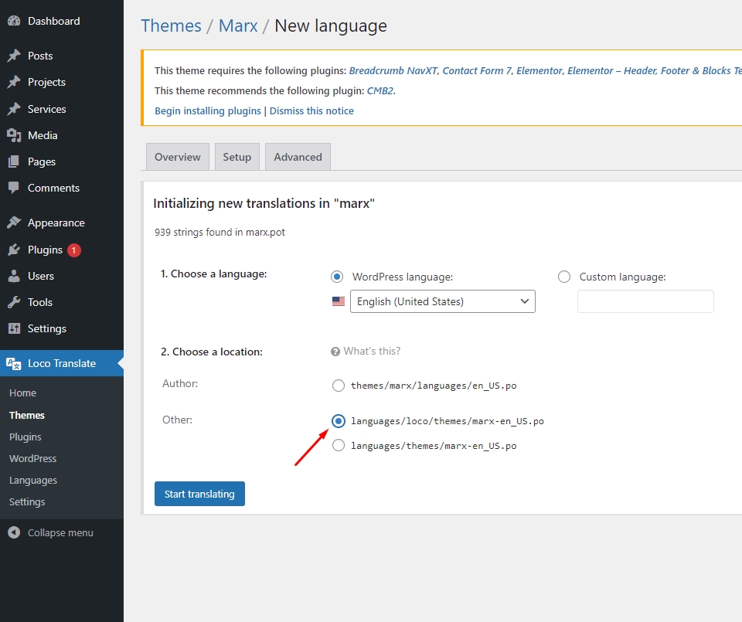Image resolution: width=742 pixels, height=622 pixels.
Task: Switch to the Setup tab
Action: (237, 157)
